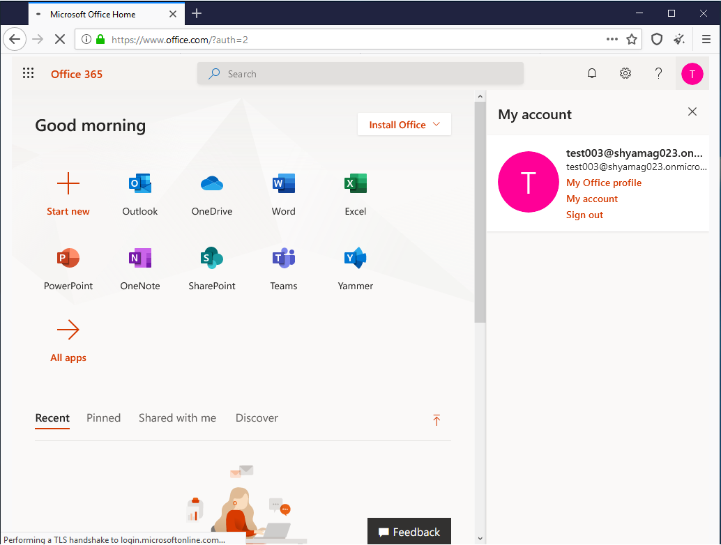Open Word app
This screenshot has height=545, width=721.
pos(284,194)
